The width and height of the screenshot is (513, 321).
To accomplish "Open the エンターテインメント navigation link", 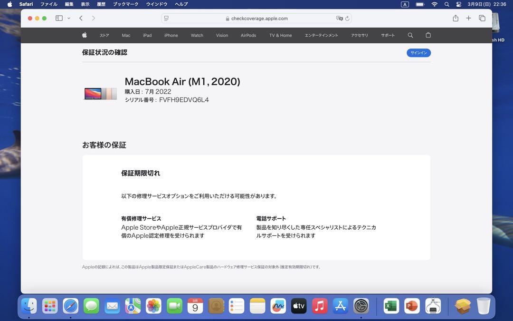I will coord(321,35).
